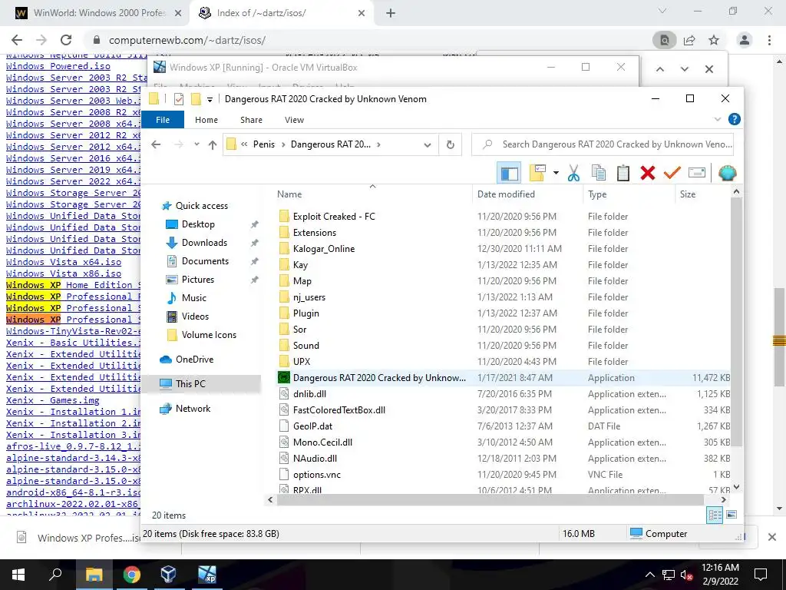Click the Properties checkmark in title bar
This screenshot has width=786, height=590.
pos(178,99)
